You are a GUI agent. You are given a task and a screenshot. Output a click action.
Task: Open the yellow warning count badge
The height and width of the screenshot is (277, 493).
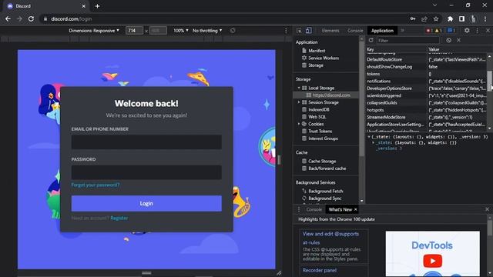point(438,31)
